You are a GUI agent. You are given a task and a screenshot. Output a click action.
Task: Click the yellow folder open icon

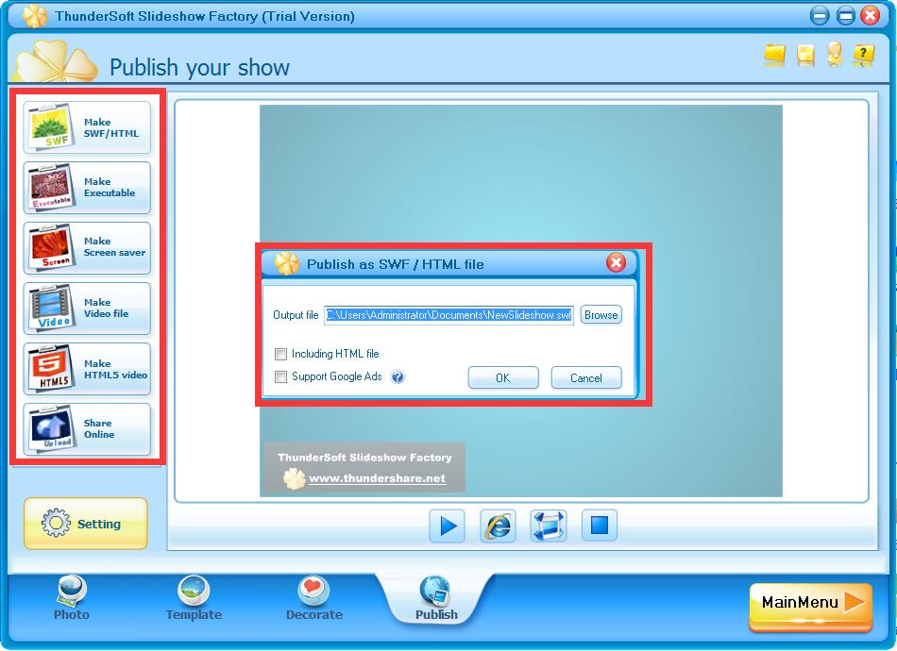pyautogui.click(x=774, y=55)
